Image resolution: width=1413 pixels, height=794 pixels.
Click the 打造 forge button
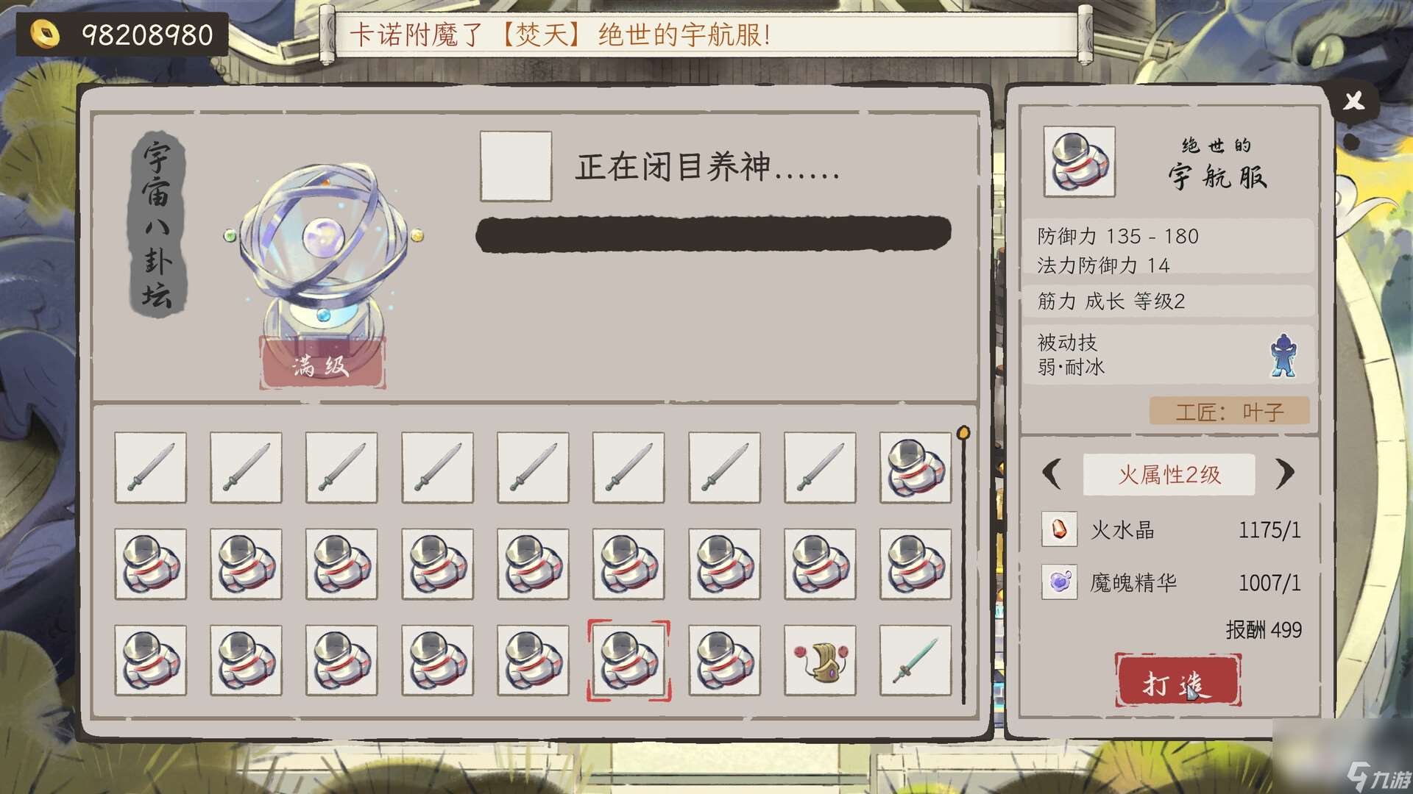(x=1177, y=682)
